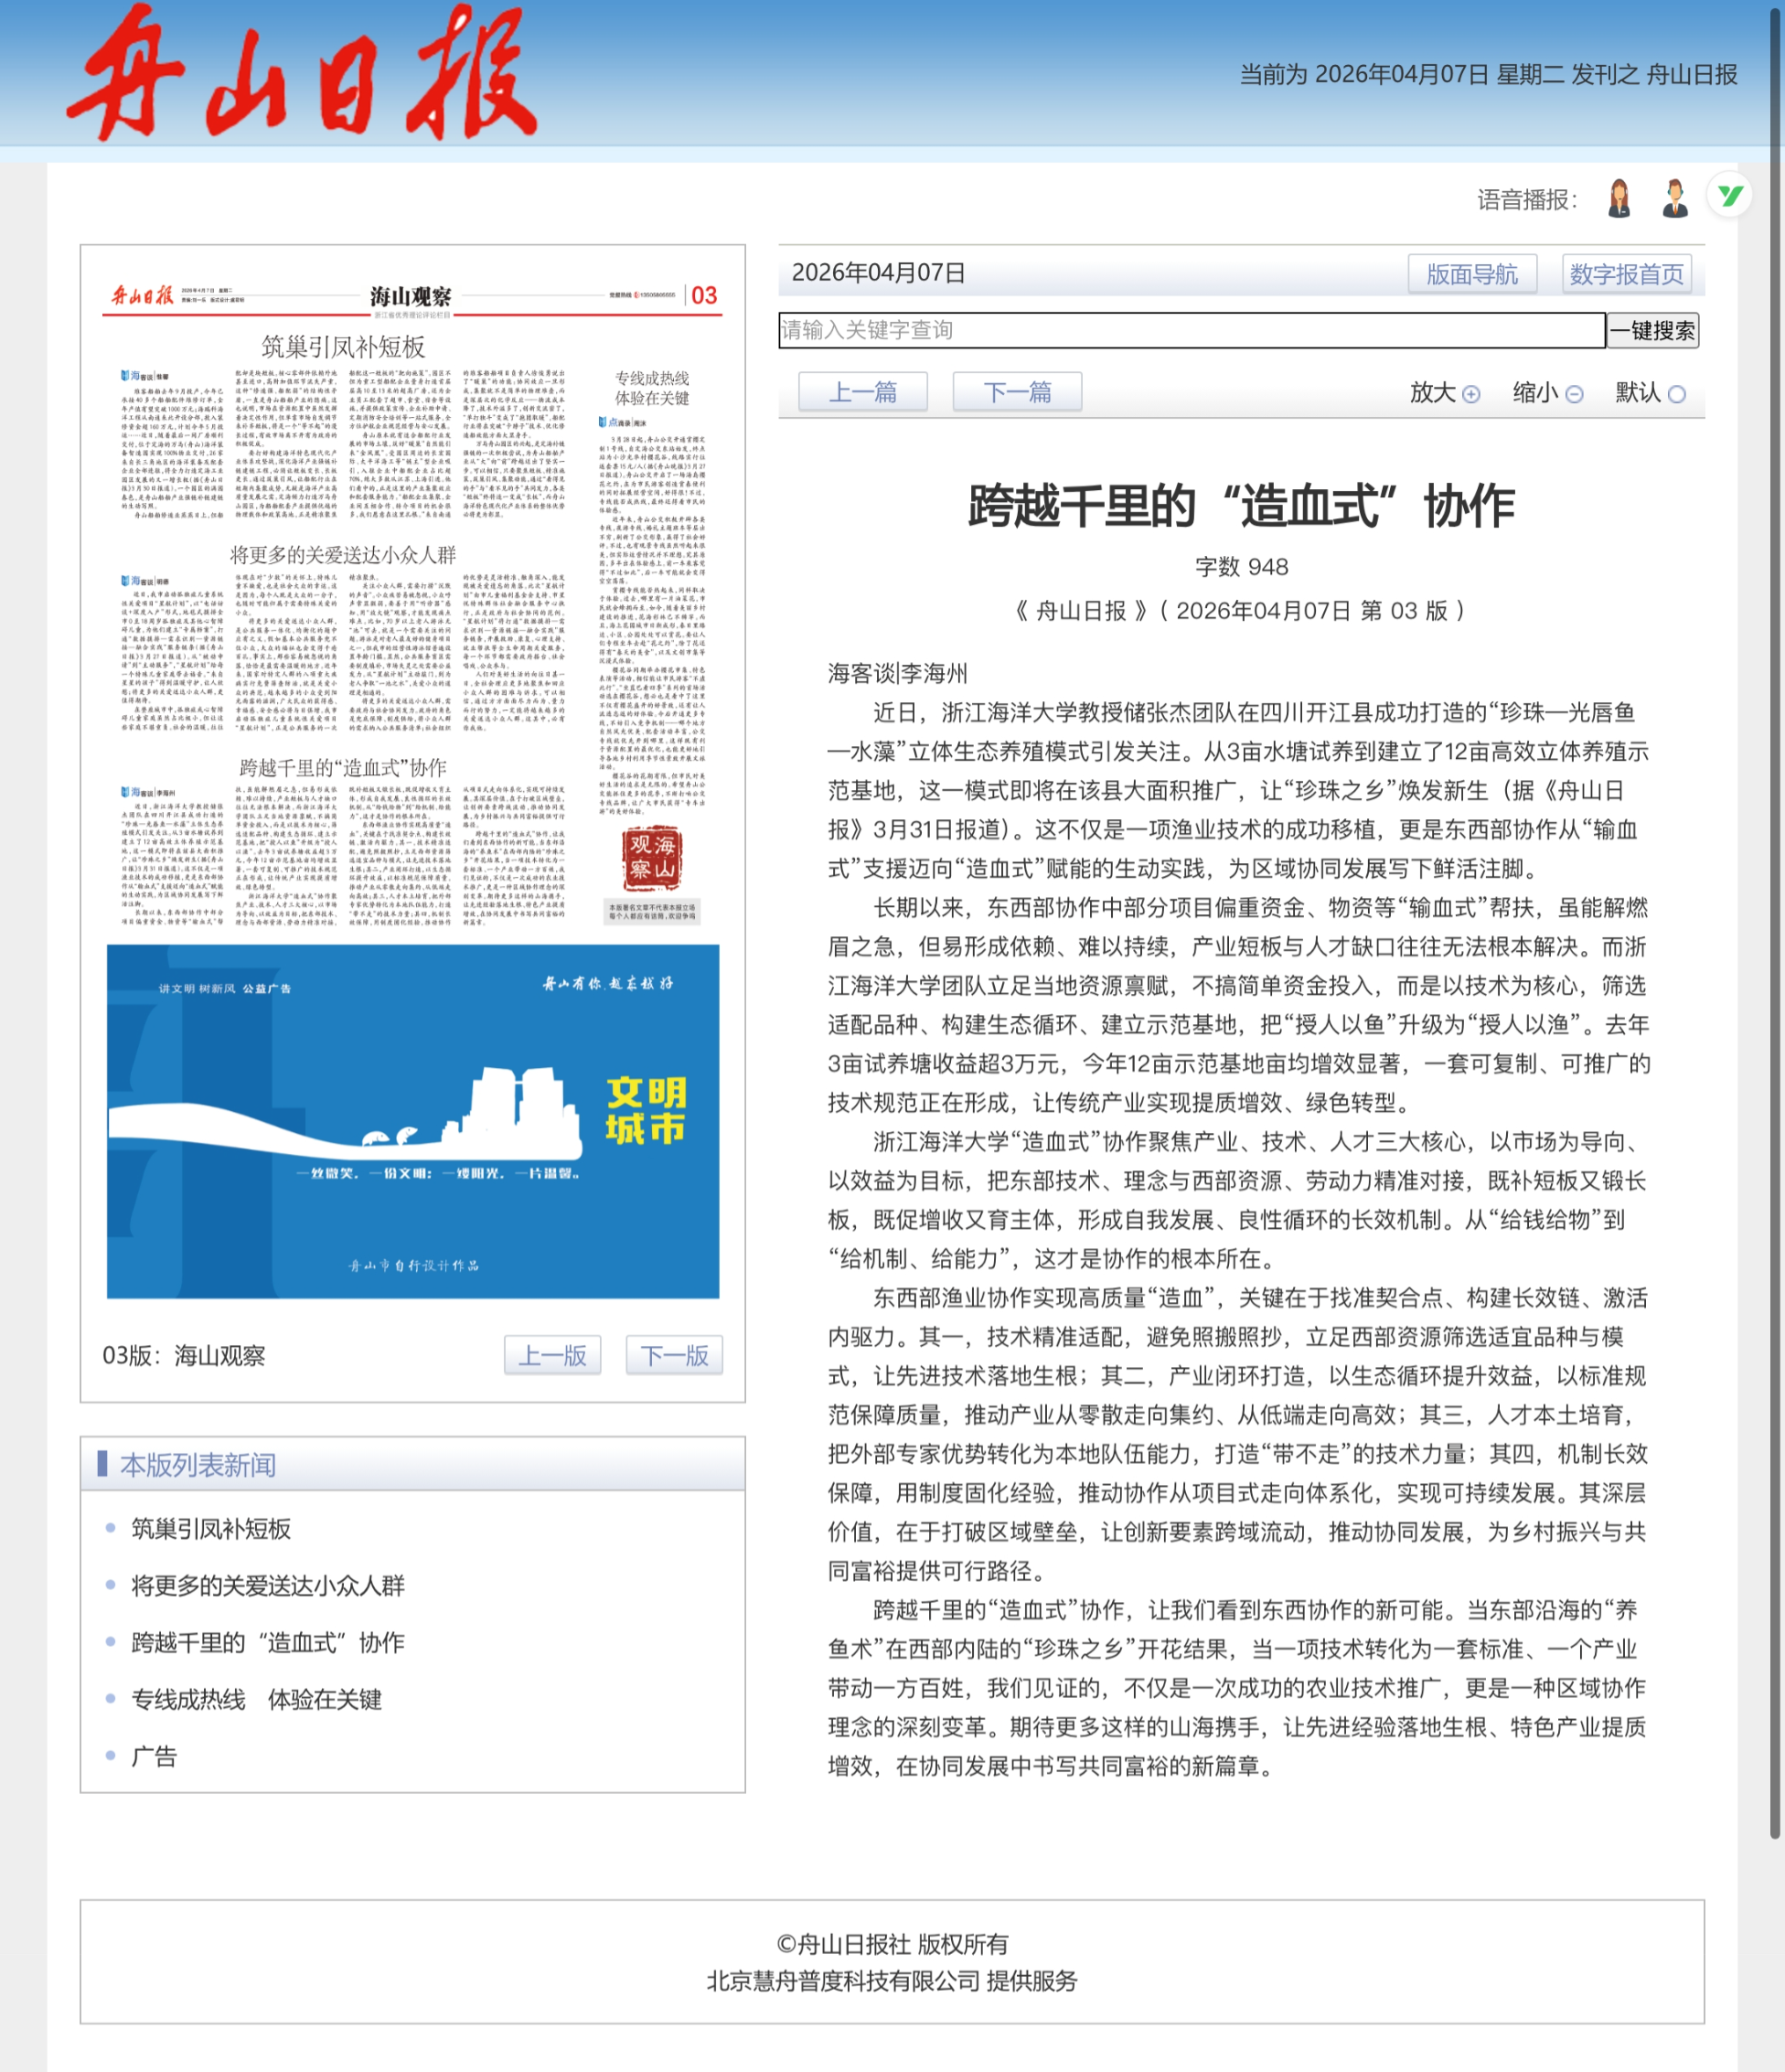Click 将更多的关爱送达小众人群 headline in page thumbnail
The image size is (1785, 2072).
pyautogui.click(x=343, y=554)
